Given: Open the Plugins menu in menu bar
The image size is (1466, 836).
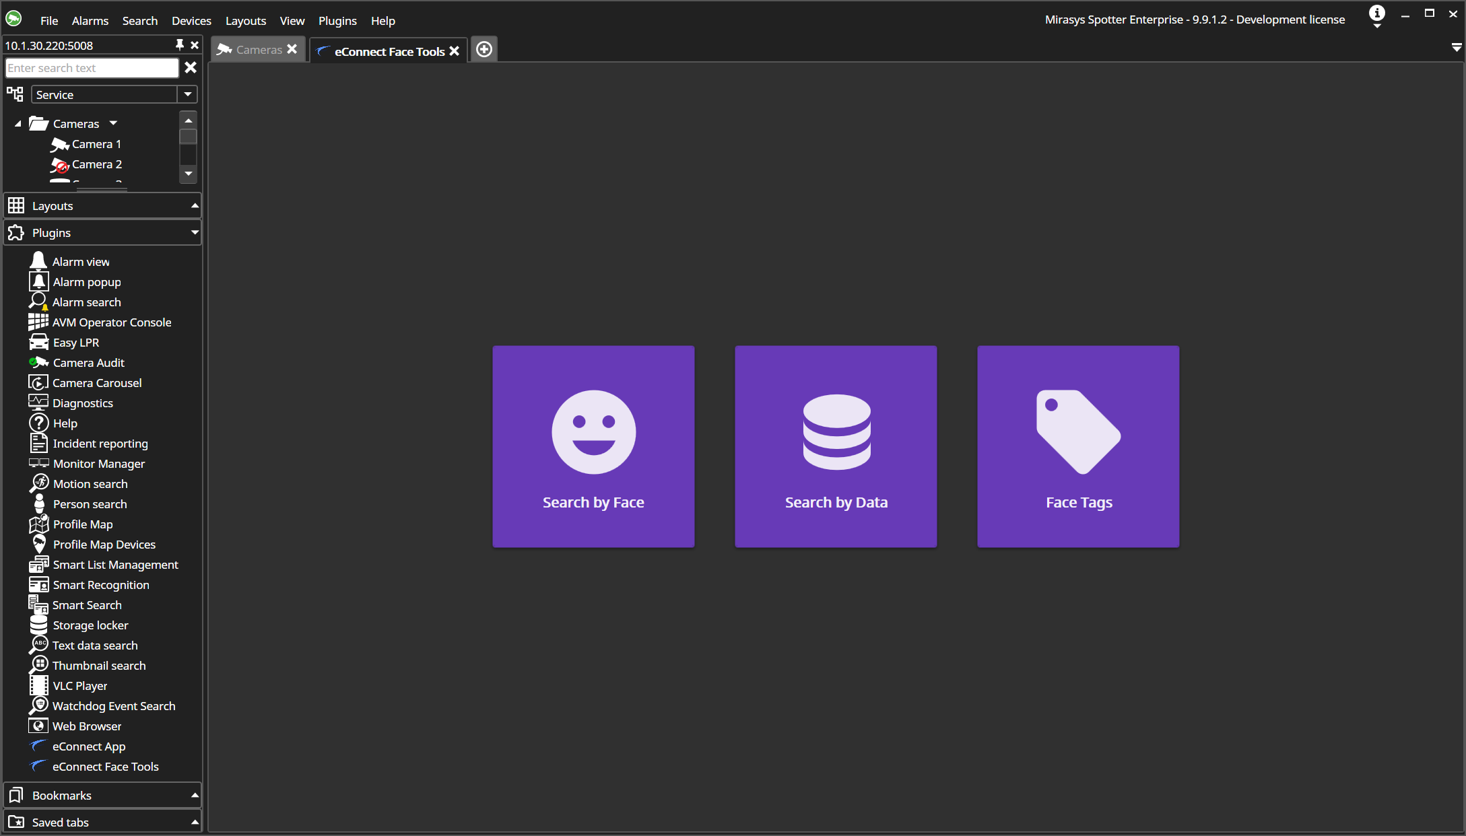Looking at the screenshot, I should coord(337,21).
